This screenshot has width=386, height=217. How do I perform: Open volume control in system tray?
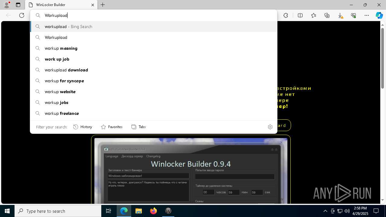(x=347, y=211)
